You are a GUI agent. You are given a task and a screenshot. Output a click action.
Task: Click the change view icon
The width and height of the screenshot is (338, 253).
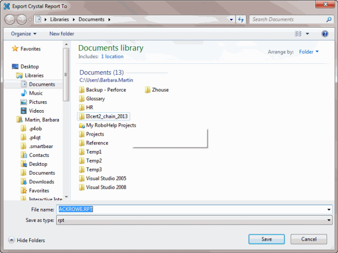(298, 34)
